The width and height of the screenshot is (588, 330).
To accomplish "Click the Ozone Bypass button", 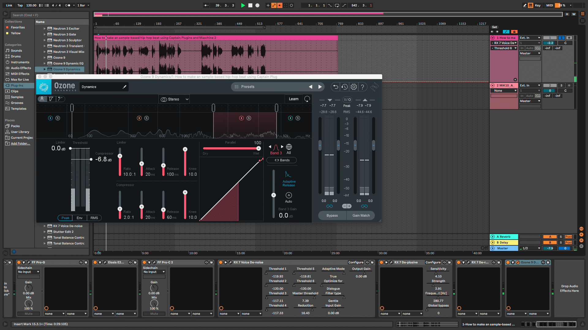I will (332, 215).
